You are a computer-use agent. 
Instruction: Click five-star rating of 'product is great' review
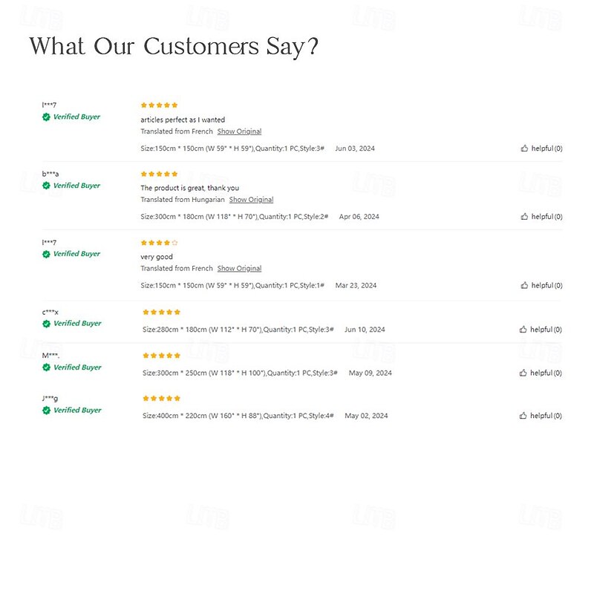click(159, 174)
